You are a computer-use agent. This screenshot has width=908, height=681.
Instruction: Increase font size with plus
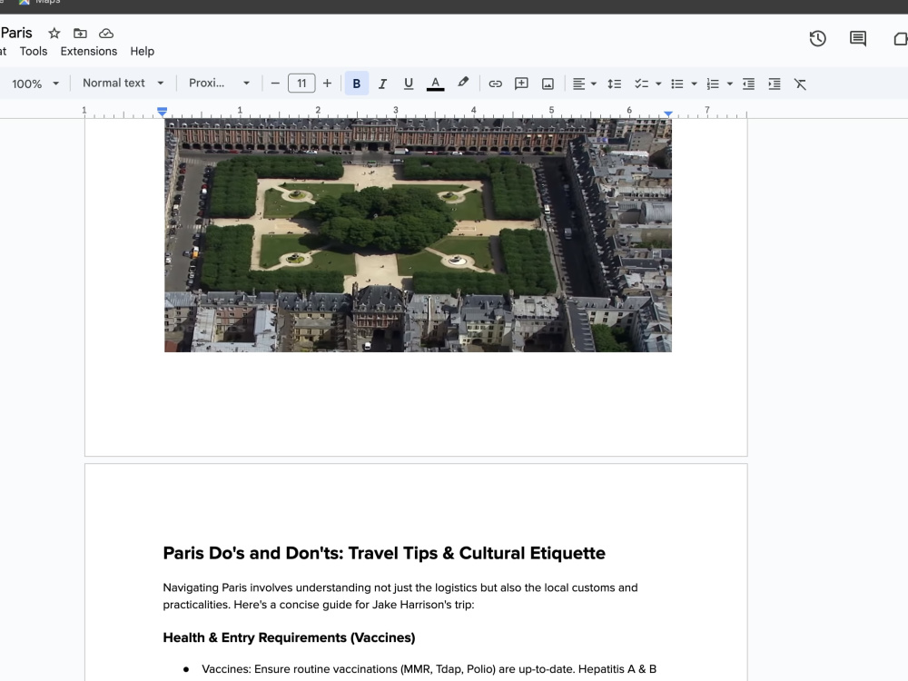[x=327, y=84]
